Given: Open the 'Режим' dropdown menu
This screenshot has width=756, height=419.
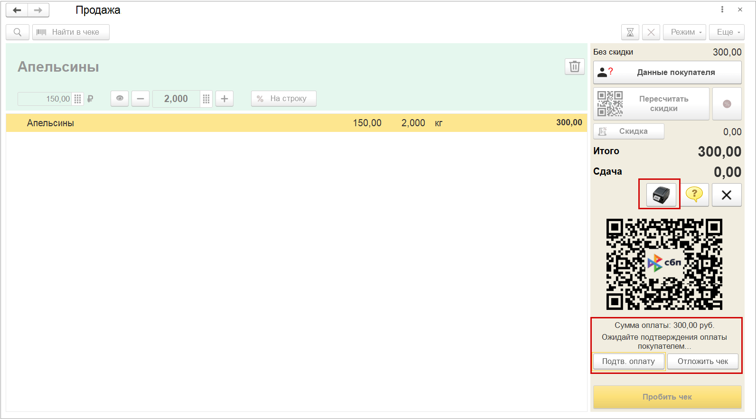Looking at the screenshot, I should (x=684, y=32).
